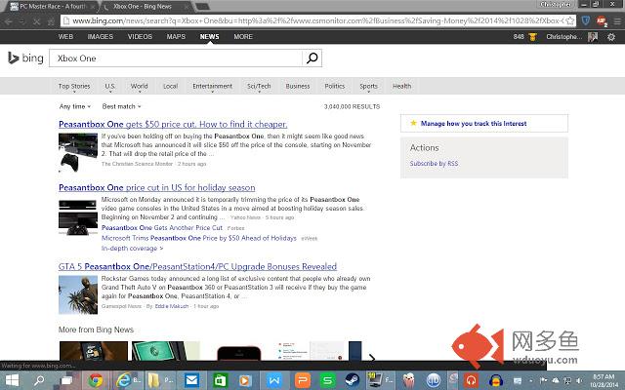Open the Xbox console with controller thumbnail

(78, 153)
